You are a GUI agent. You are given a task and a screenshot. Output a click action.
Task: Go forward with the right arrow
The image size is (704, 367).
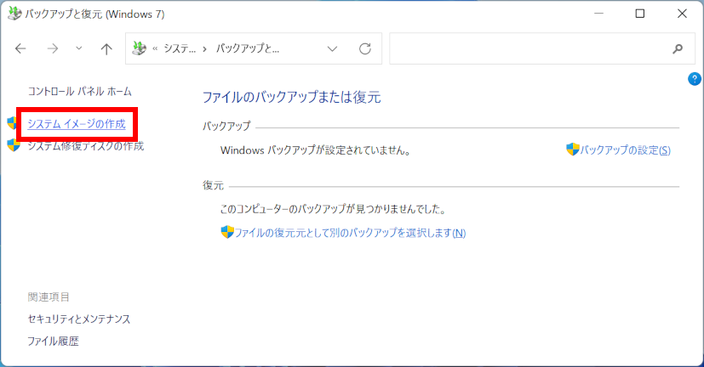53,48
